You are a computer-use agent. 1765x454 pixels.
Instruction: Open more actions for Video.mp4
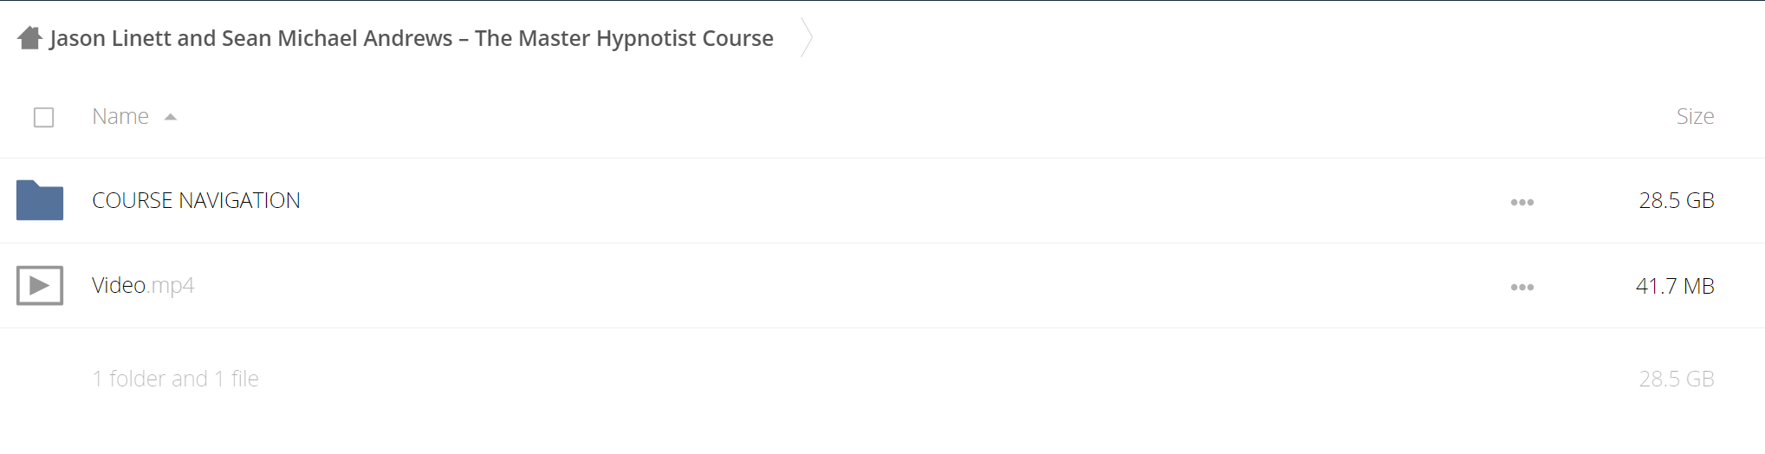tap(1522, 287)
